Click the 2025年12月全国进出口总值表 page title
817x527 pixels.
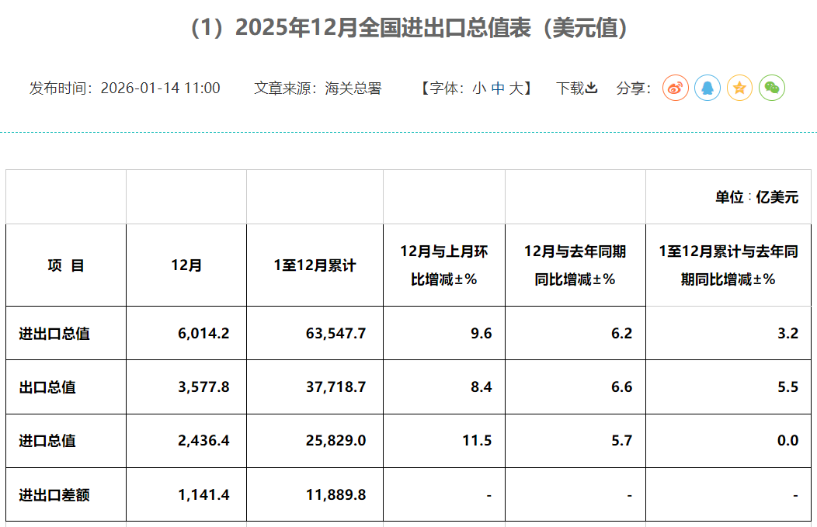point(408,28)
